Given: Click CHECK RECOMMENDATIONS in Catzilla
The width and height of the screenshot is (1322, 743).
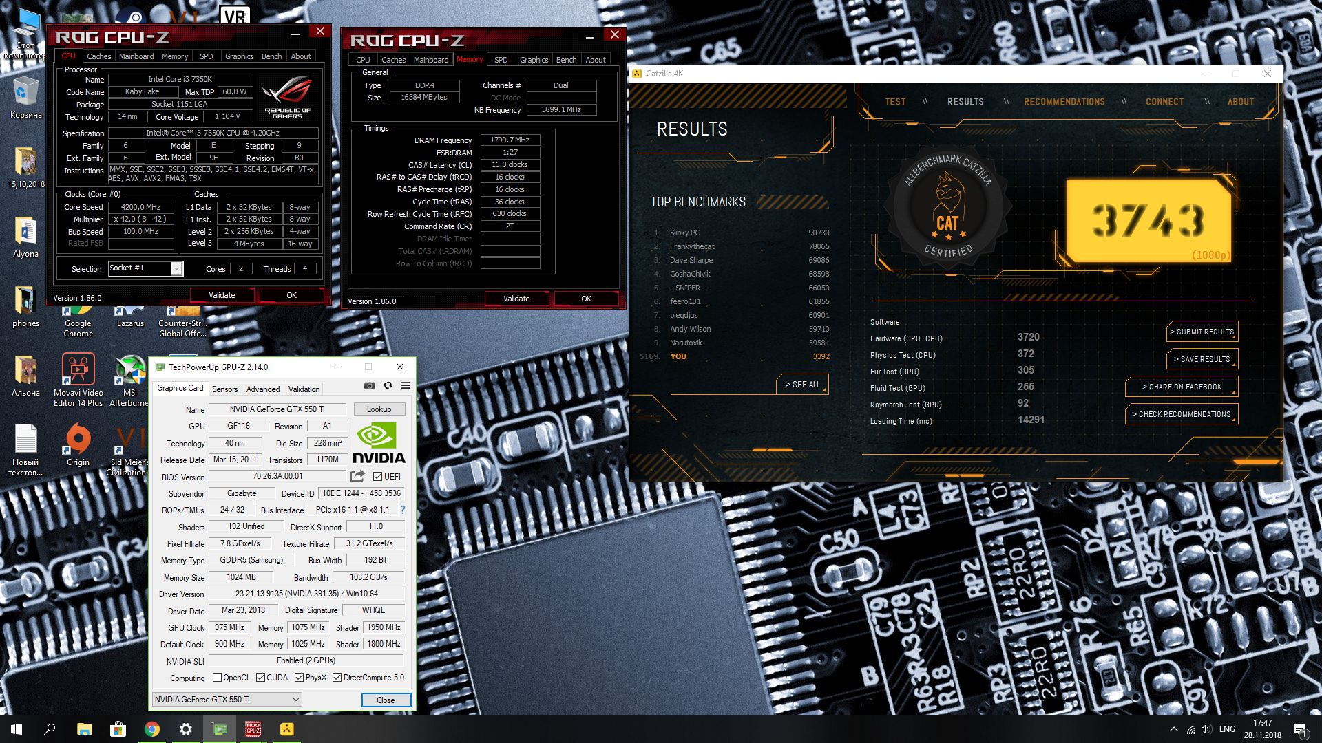Looking at the screenshot, I should [1182, 414].
